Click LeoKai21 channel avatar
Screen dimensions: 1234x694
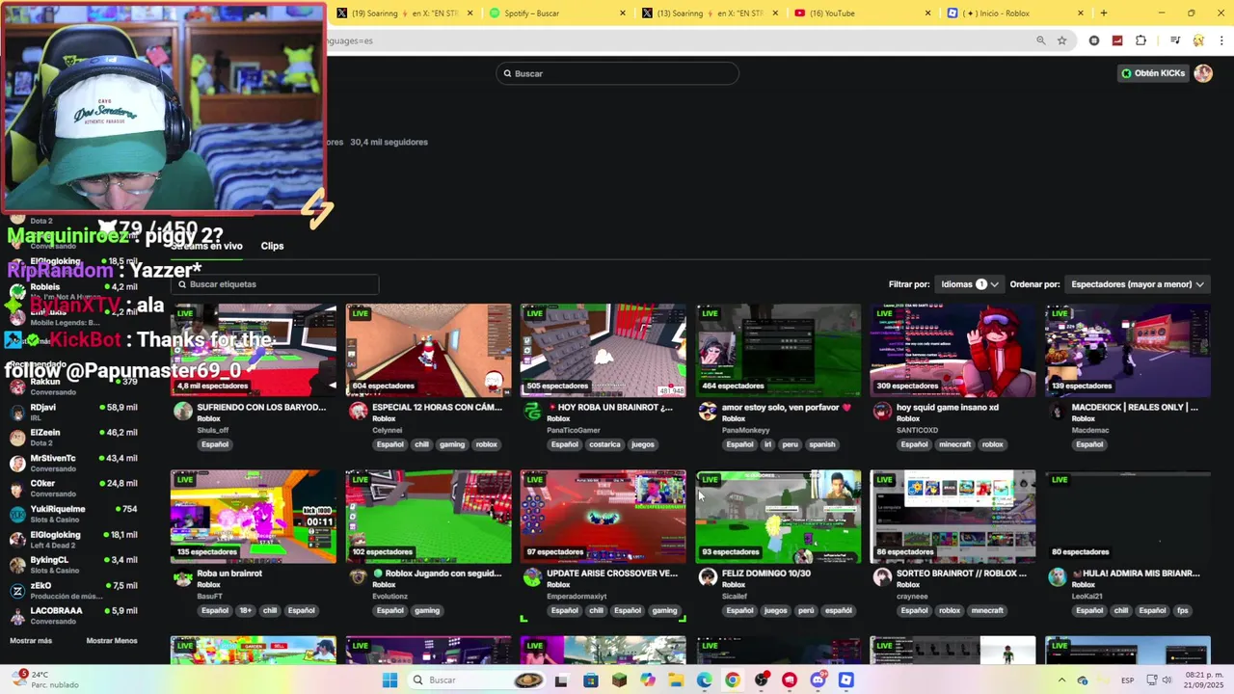1058,577
